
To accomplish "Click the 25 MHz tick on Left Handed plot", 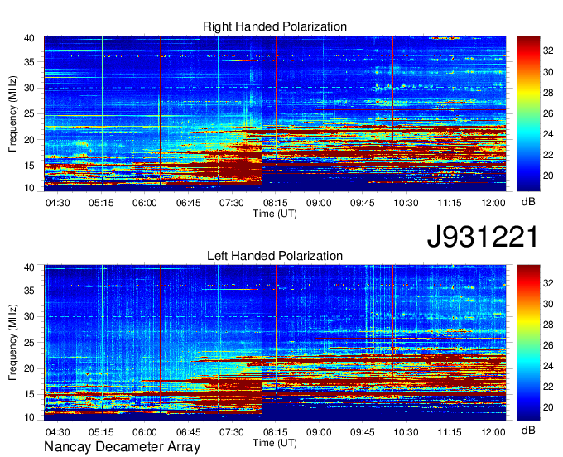I will [29, 343].
